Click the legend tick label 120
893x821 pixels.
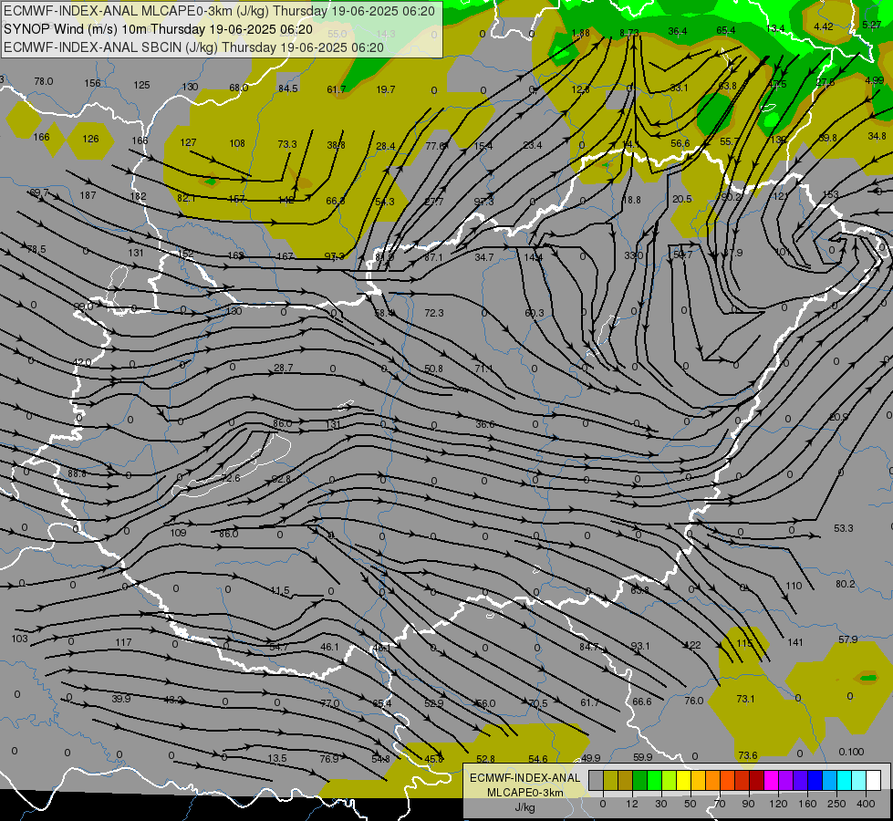[778, 804]
